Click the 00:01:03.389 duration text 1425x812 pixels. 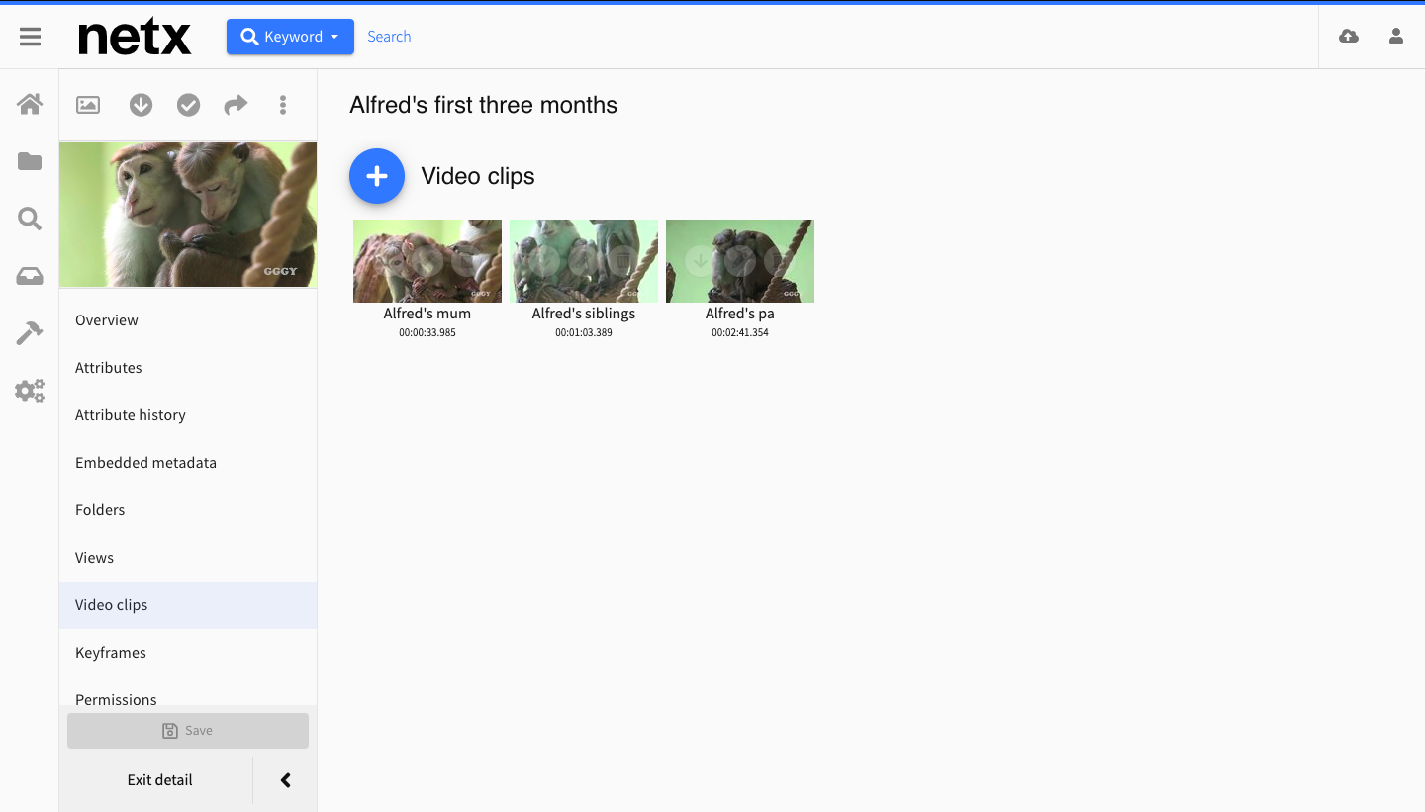584,333
